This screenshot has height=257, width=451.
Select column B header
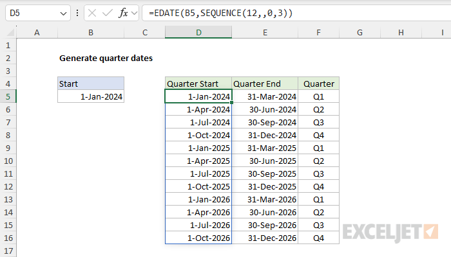coord(91,32)
